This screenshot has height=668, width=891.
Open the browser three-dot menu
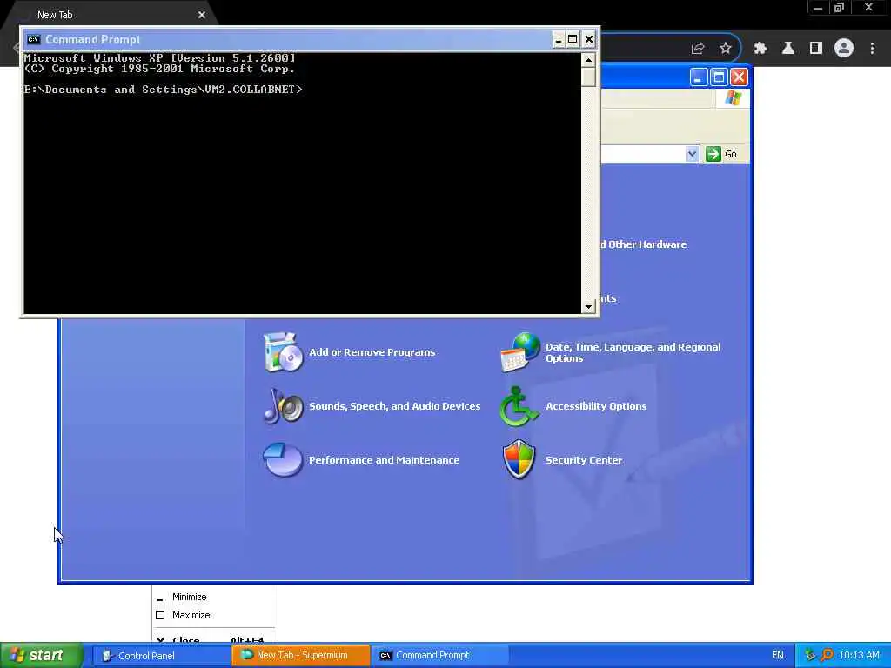pyautogui.click(x=872, y=49)
